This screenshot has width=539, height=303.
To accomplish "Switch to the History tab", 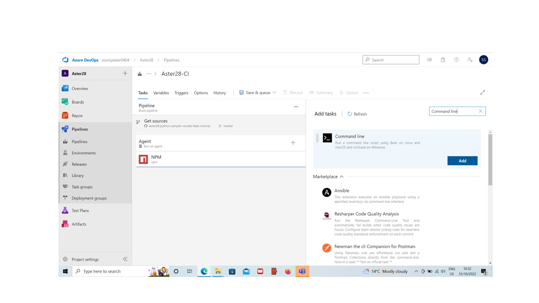I will (x=220, y=93).
